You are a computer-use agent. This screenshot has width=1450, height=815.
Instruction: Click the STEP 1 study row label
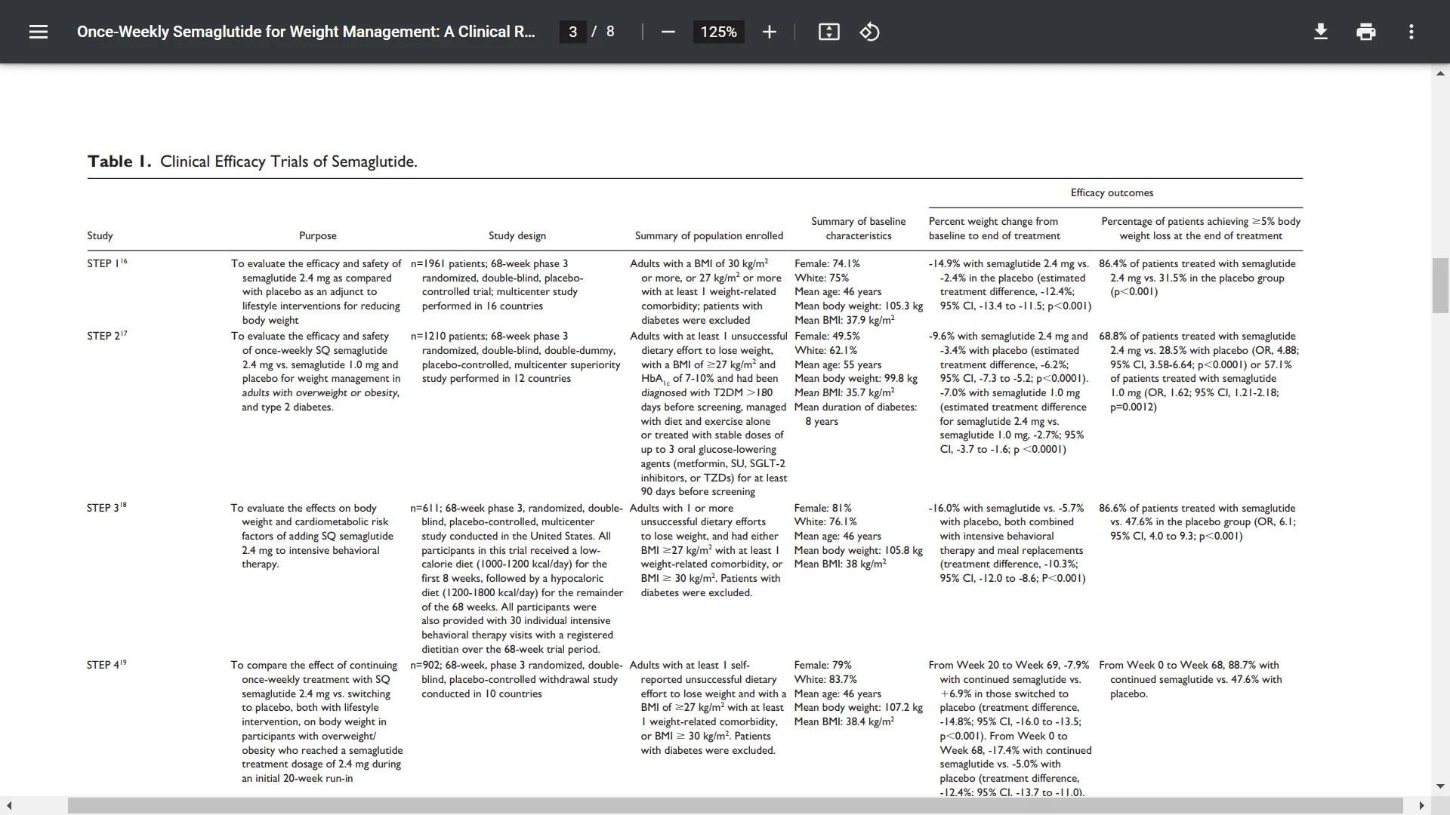(x=107, y=263)
